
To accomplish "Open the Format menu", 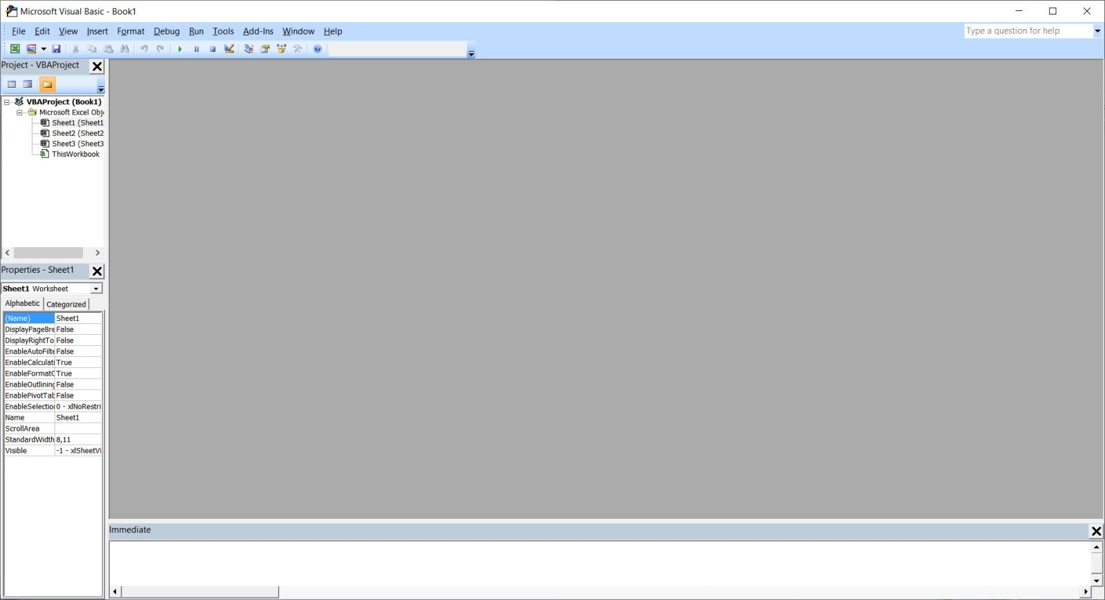I will (x=131, y=31).
